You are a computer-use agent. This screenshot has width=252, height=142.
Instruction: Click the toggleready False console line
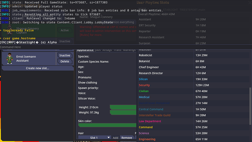click(x=17, y=30)
